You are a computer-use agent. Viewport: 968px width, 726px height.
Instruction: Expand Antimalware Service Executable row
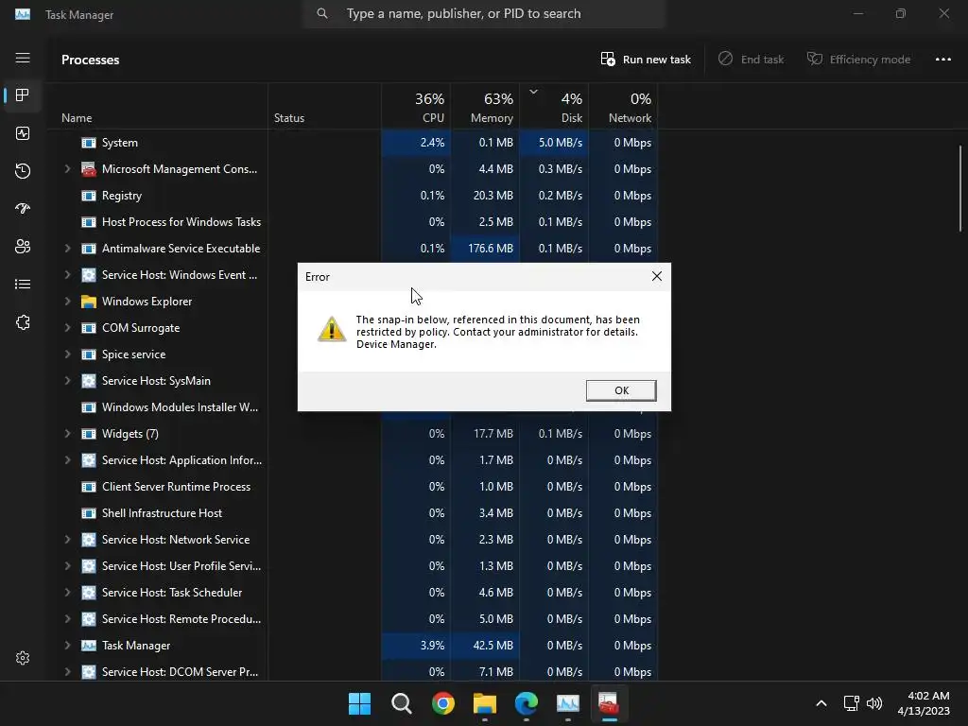[x=67, y=249]
